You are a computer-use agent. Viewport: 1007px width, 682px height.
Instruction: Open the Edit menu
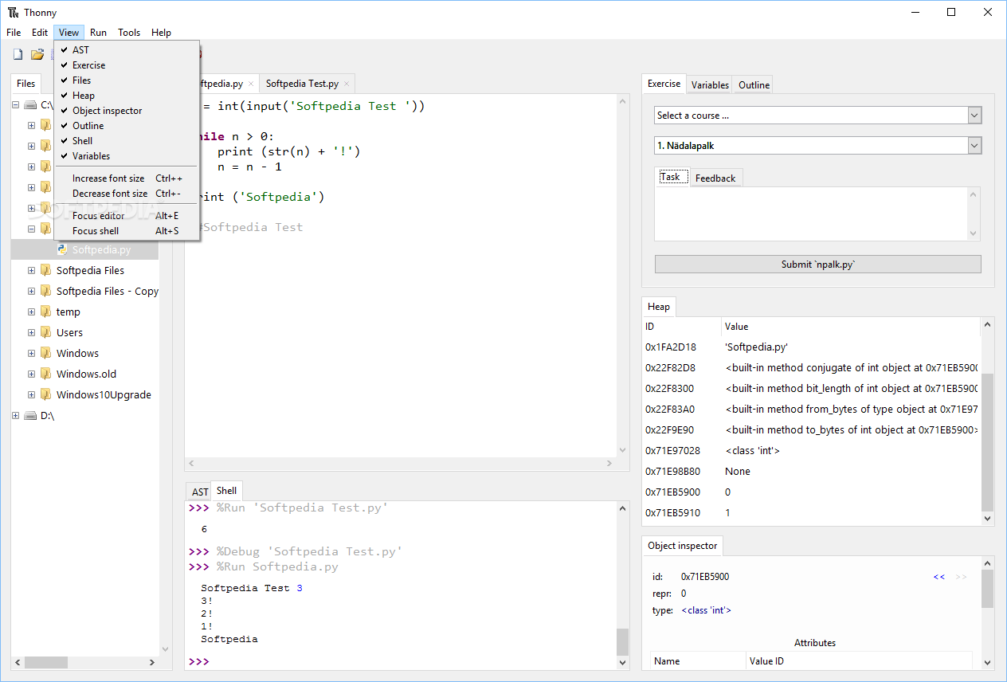(40, 33)
